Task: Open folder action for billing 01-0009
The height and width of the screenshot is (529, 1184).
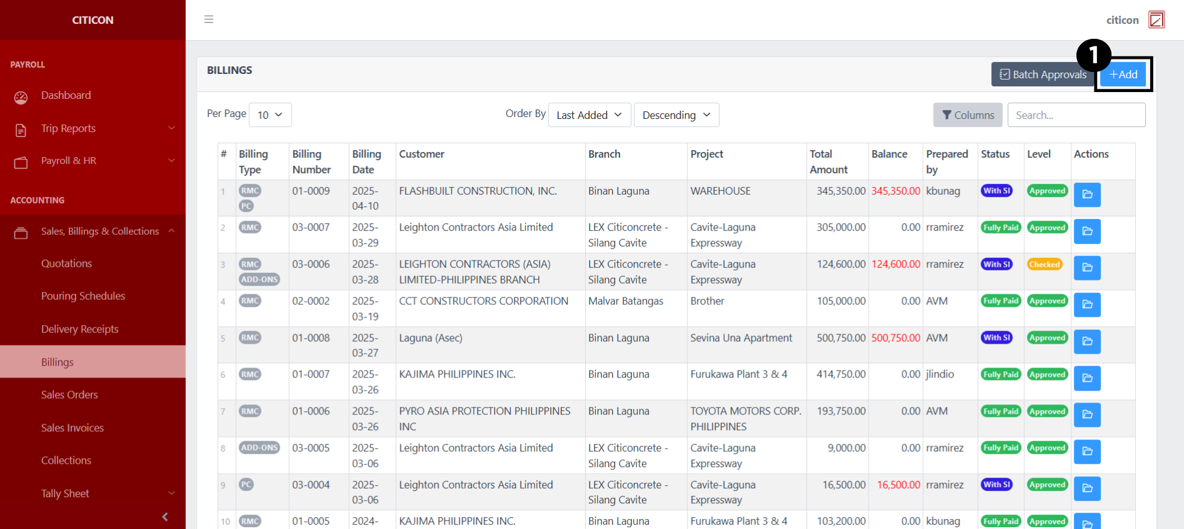Action: tap(1086, 195)
